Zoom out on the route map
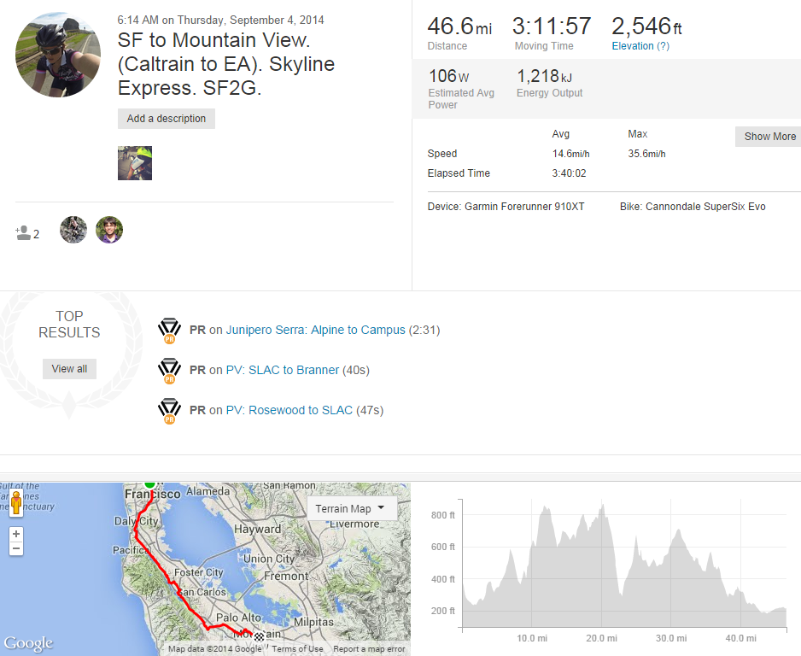Screen dimensions: 801x656 [x=16, y=549]
